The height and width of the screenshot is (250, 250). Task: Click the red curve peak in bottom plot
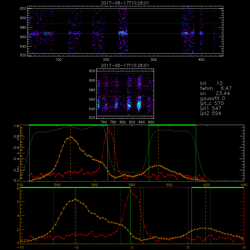point(131,190)
